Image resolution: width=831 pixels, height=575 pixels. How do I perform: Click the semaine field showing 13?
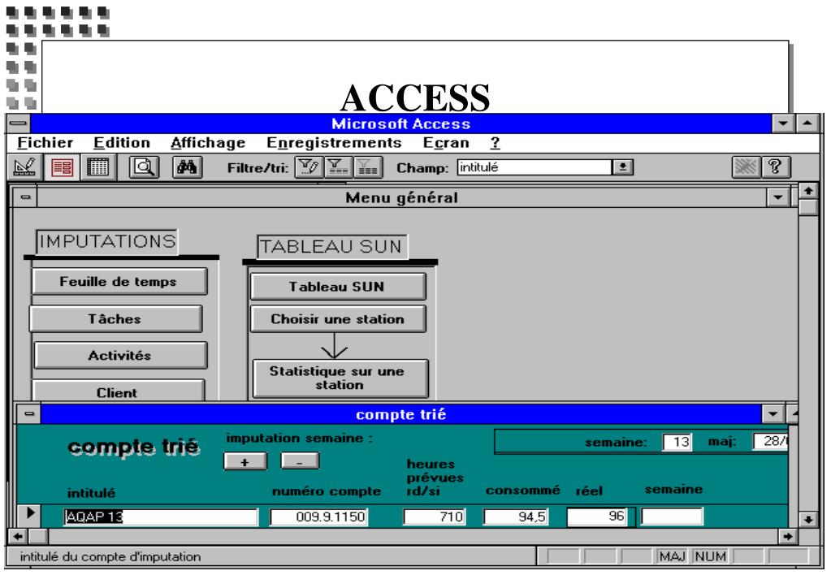(x=677, y=442)
